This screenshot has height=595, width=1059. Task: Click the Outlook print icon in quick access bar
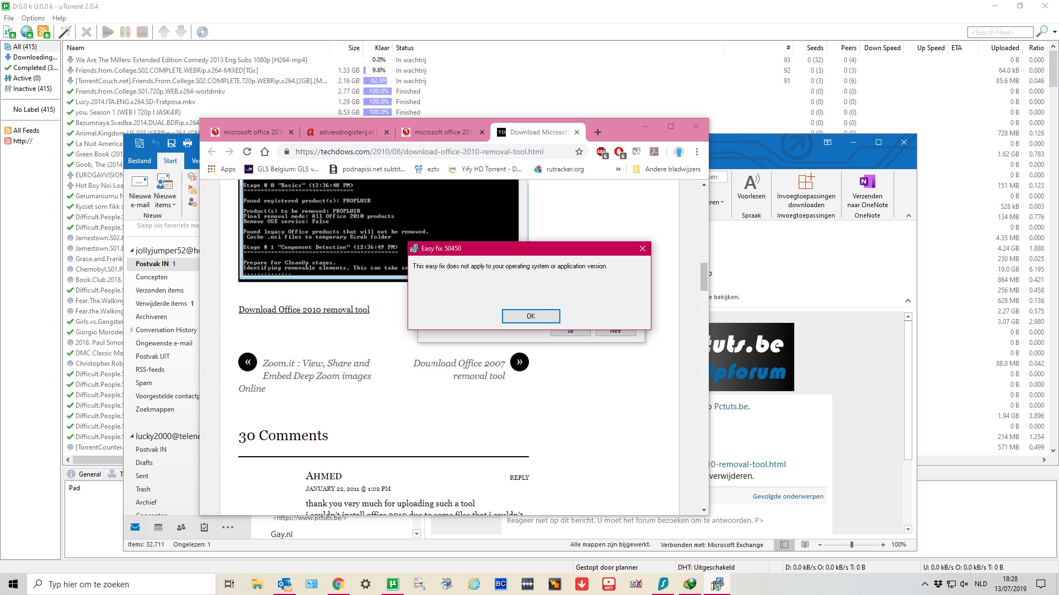point(188,143)
